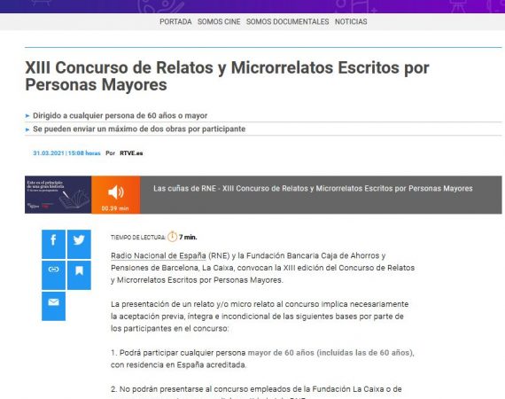505x399 pixels.
Task: Open SOMOS DOCUMENTALES section
Action: click(x=288, y=21)
